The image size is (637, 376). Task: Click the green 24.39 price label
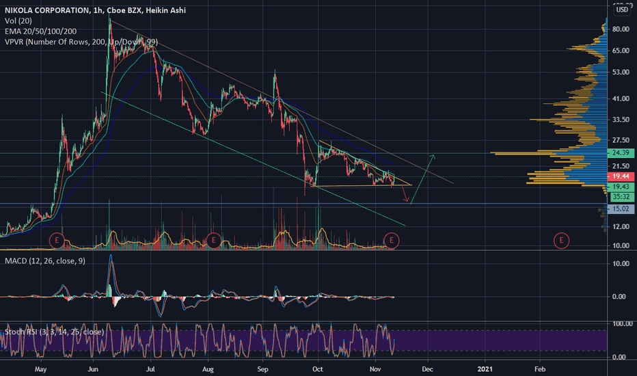[621, 153]
